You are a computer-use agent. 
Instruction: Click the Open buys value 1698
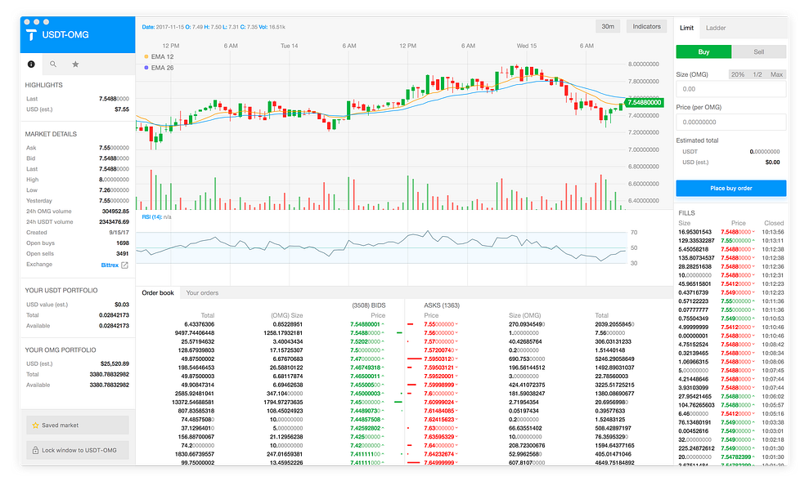click(123, 243)
